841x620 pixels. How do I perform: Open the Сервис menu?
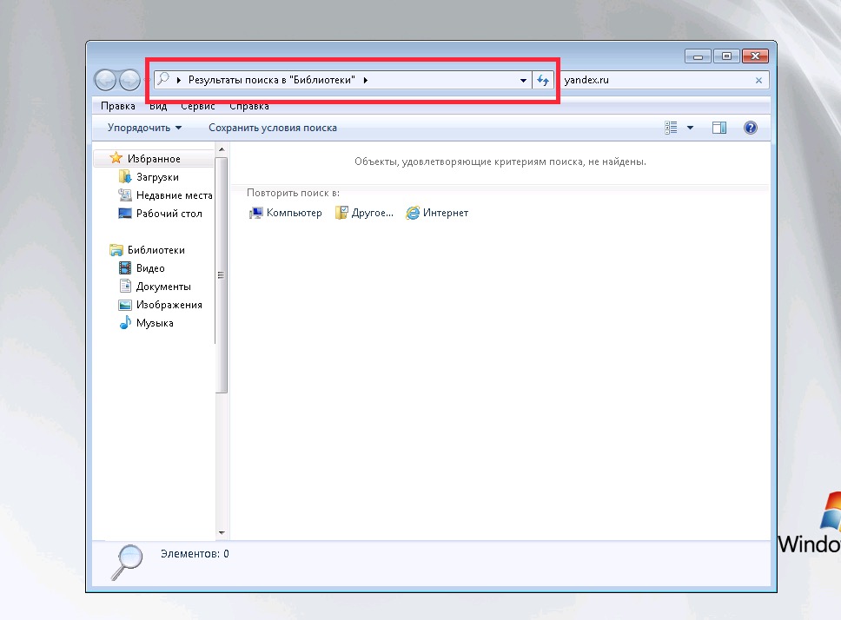point(197,106)
